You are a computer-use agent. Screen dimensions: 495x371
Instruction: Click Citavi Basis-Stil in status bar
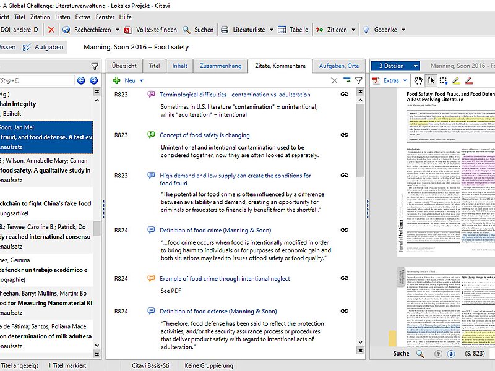coord(151,365)
